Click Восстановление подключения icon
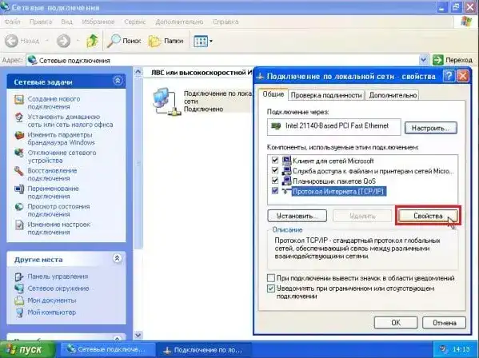The height and width of the screenshot is (358, 479). click(x=19, y=171)
